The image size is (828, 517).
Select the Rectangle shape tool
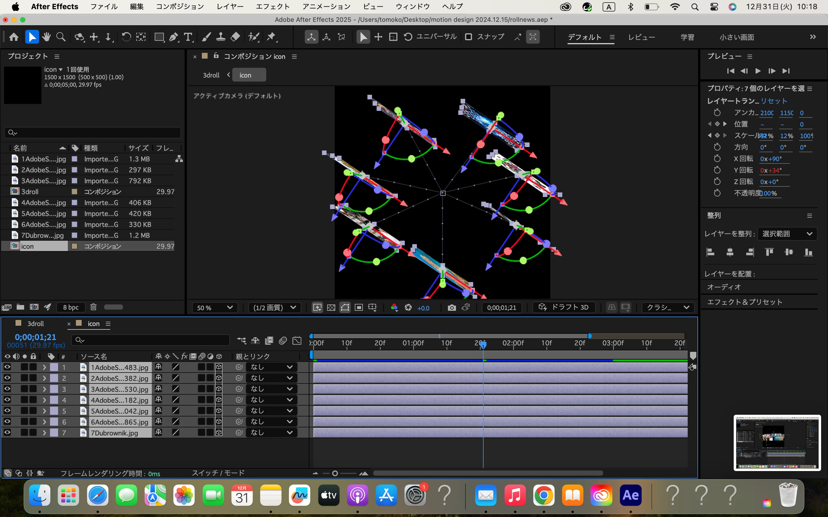point(159,37)
